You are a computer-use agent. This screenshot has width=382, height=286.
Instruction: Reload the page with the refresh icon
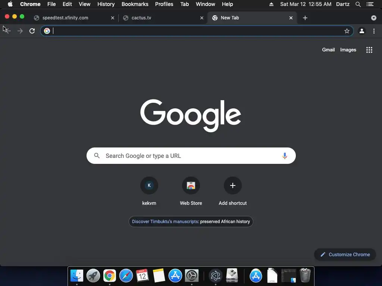(x=32, y=31)
